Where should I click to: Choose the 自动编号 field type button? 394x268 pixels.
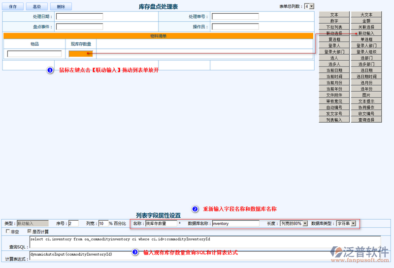click(x=334, y=107)
